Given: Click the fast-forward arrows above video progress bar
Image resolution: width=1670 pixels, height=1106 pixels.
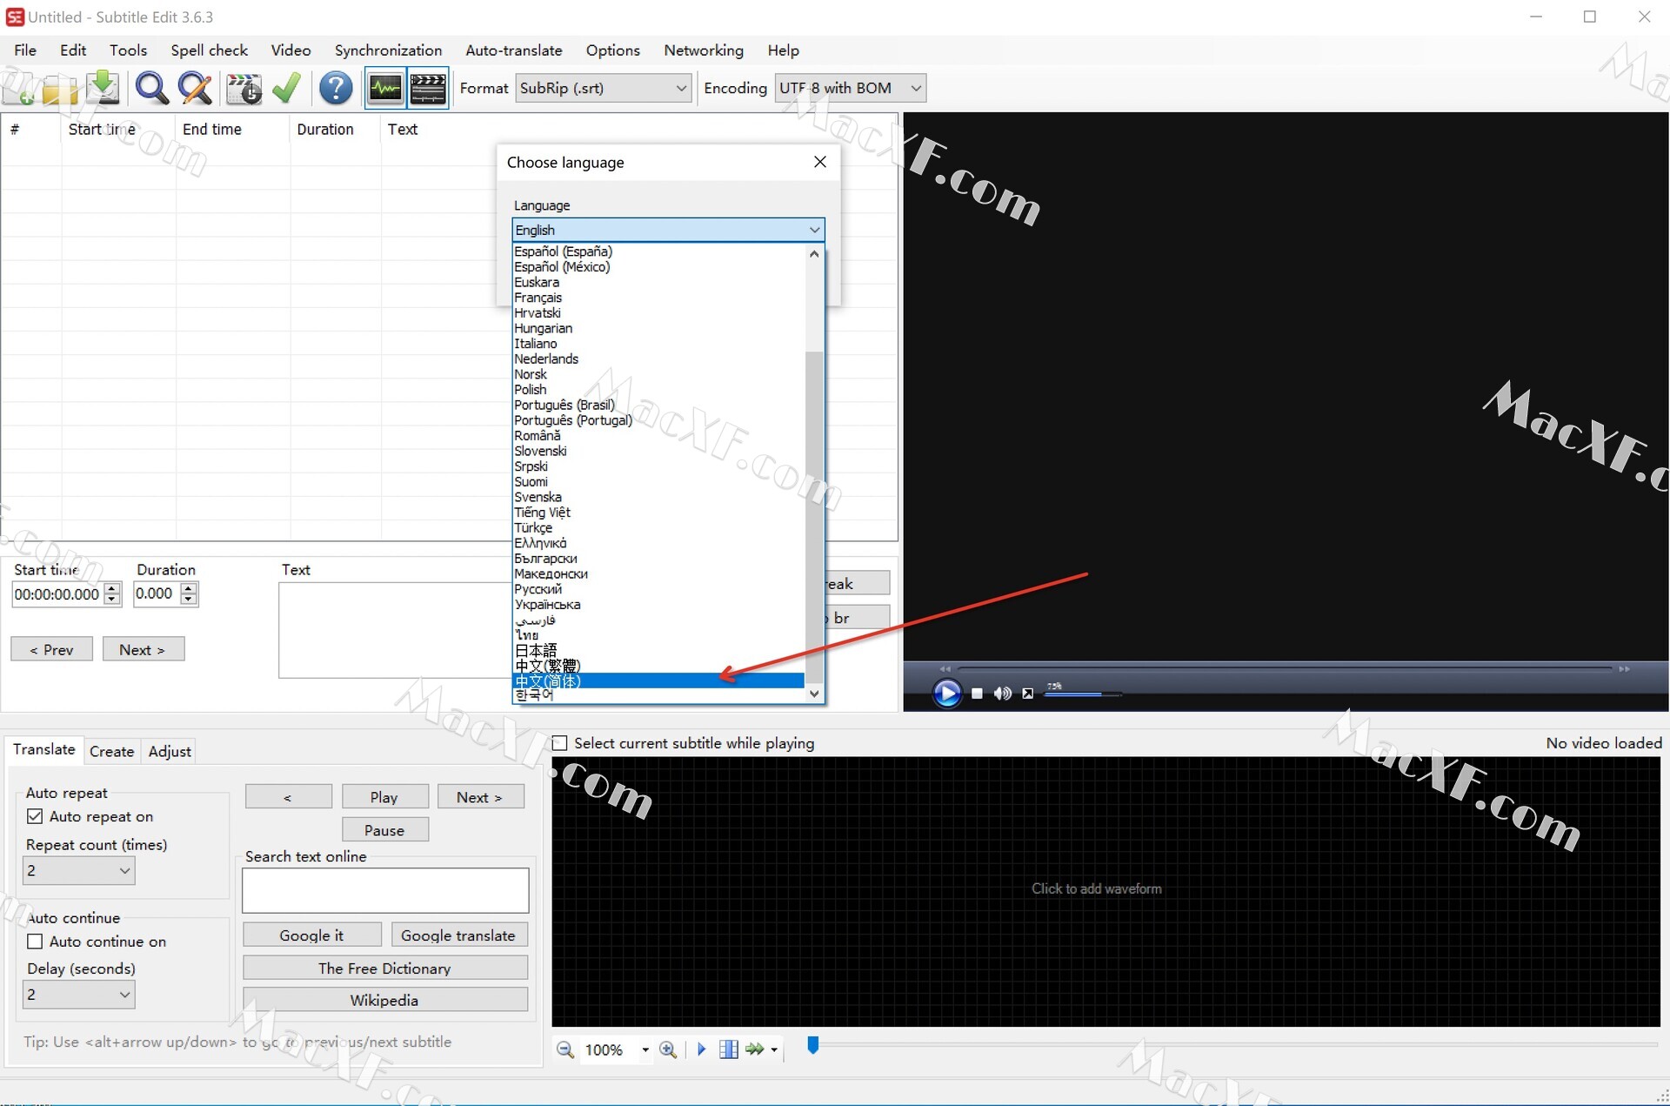Looking at the screenshot, I should click(x=1624, y=668).
